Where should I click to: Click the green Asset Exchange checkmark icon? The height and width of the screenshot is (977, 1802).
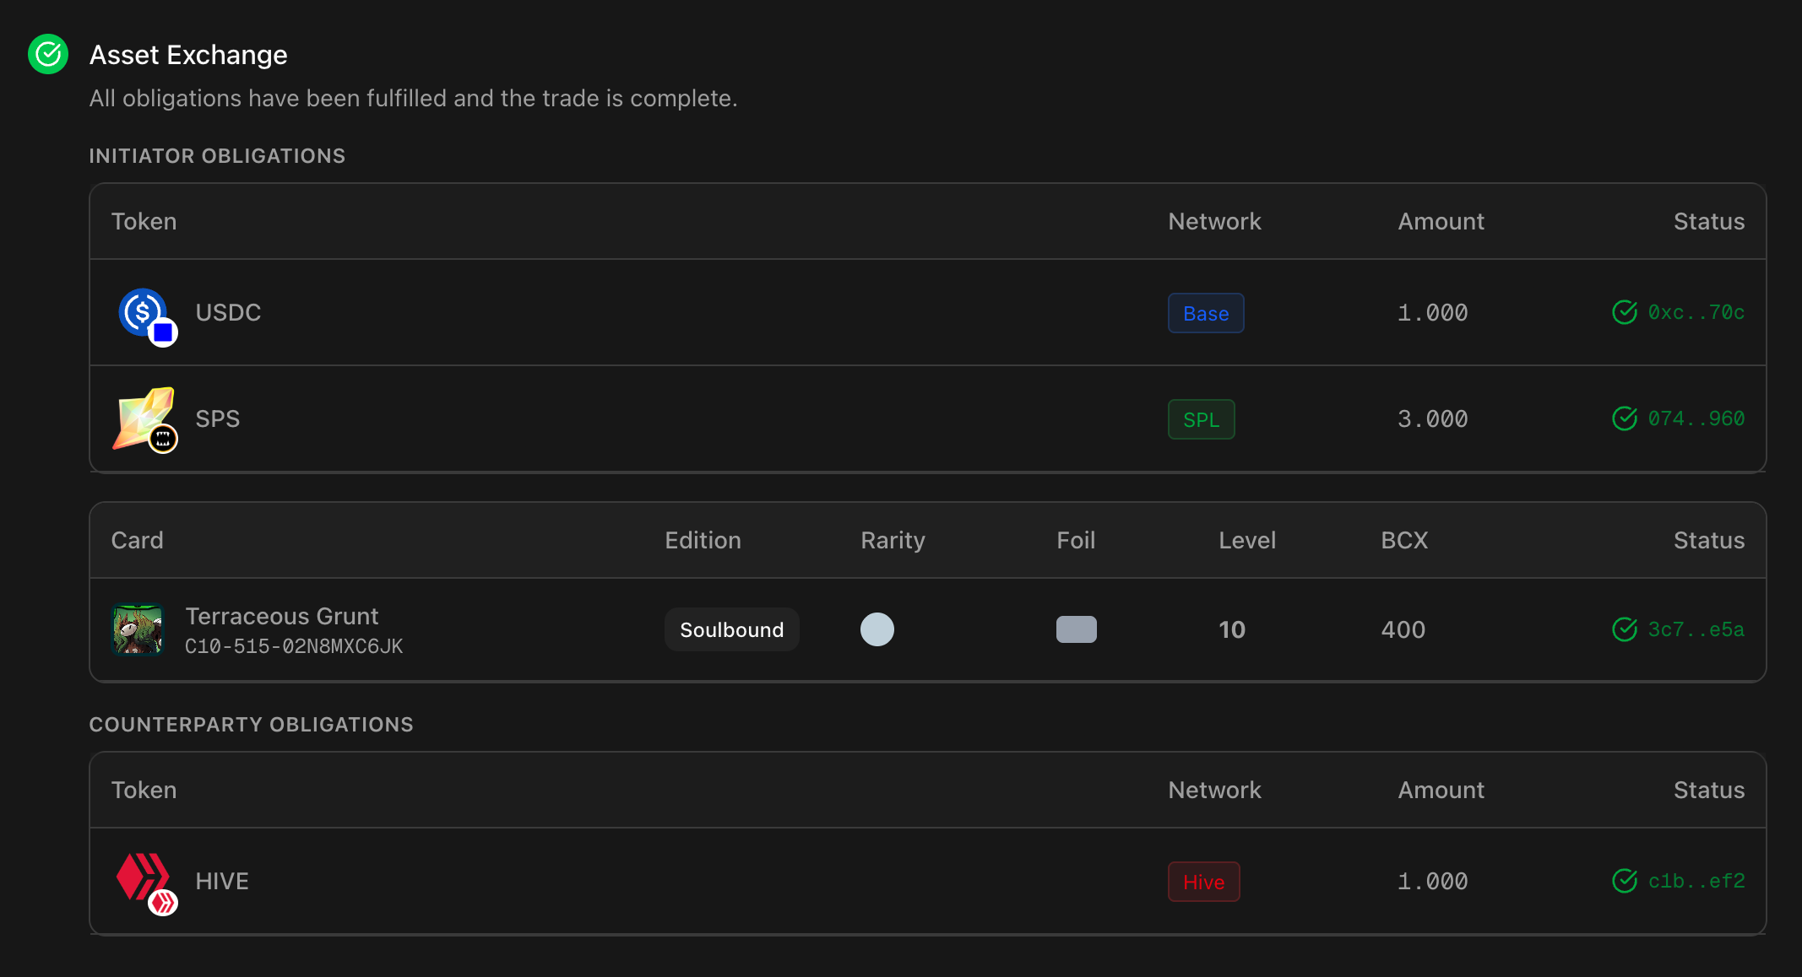[x=48, y=55]
